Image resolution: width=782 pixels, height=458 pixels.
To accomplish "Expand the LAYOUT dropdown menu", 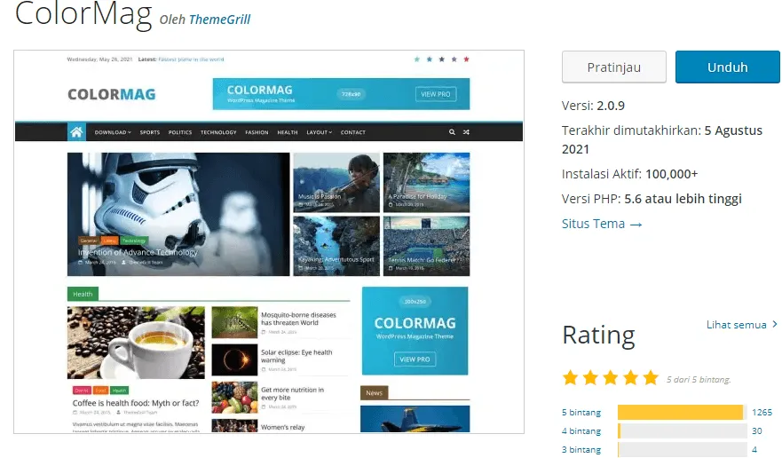I will [319, 132].
